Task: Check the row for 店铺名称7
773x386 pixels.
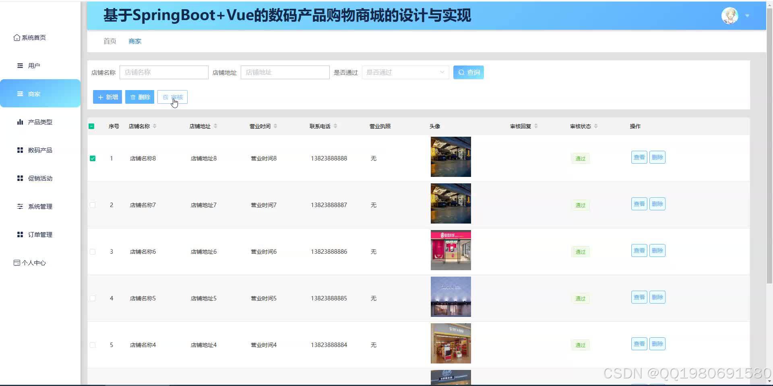Action: point(93,205)
